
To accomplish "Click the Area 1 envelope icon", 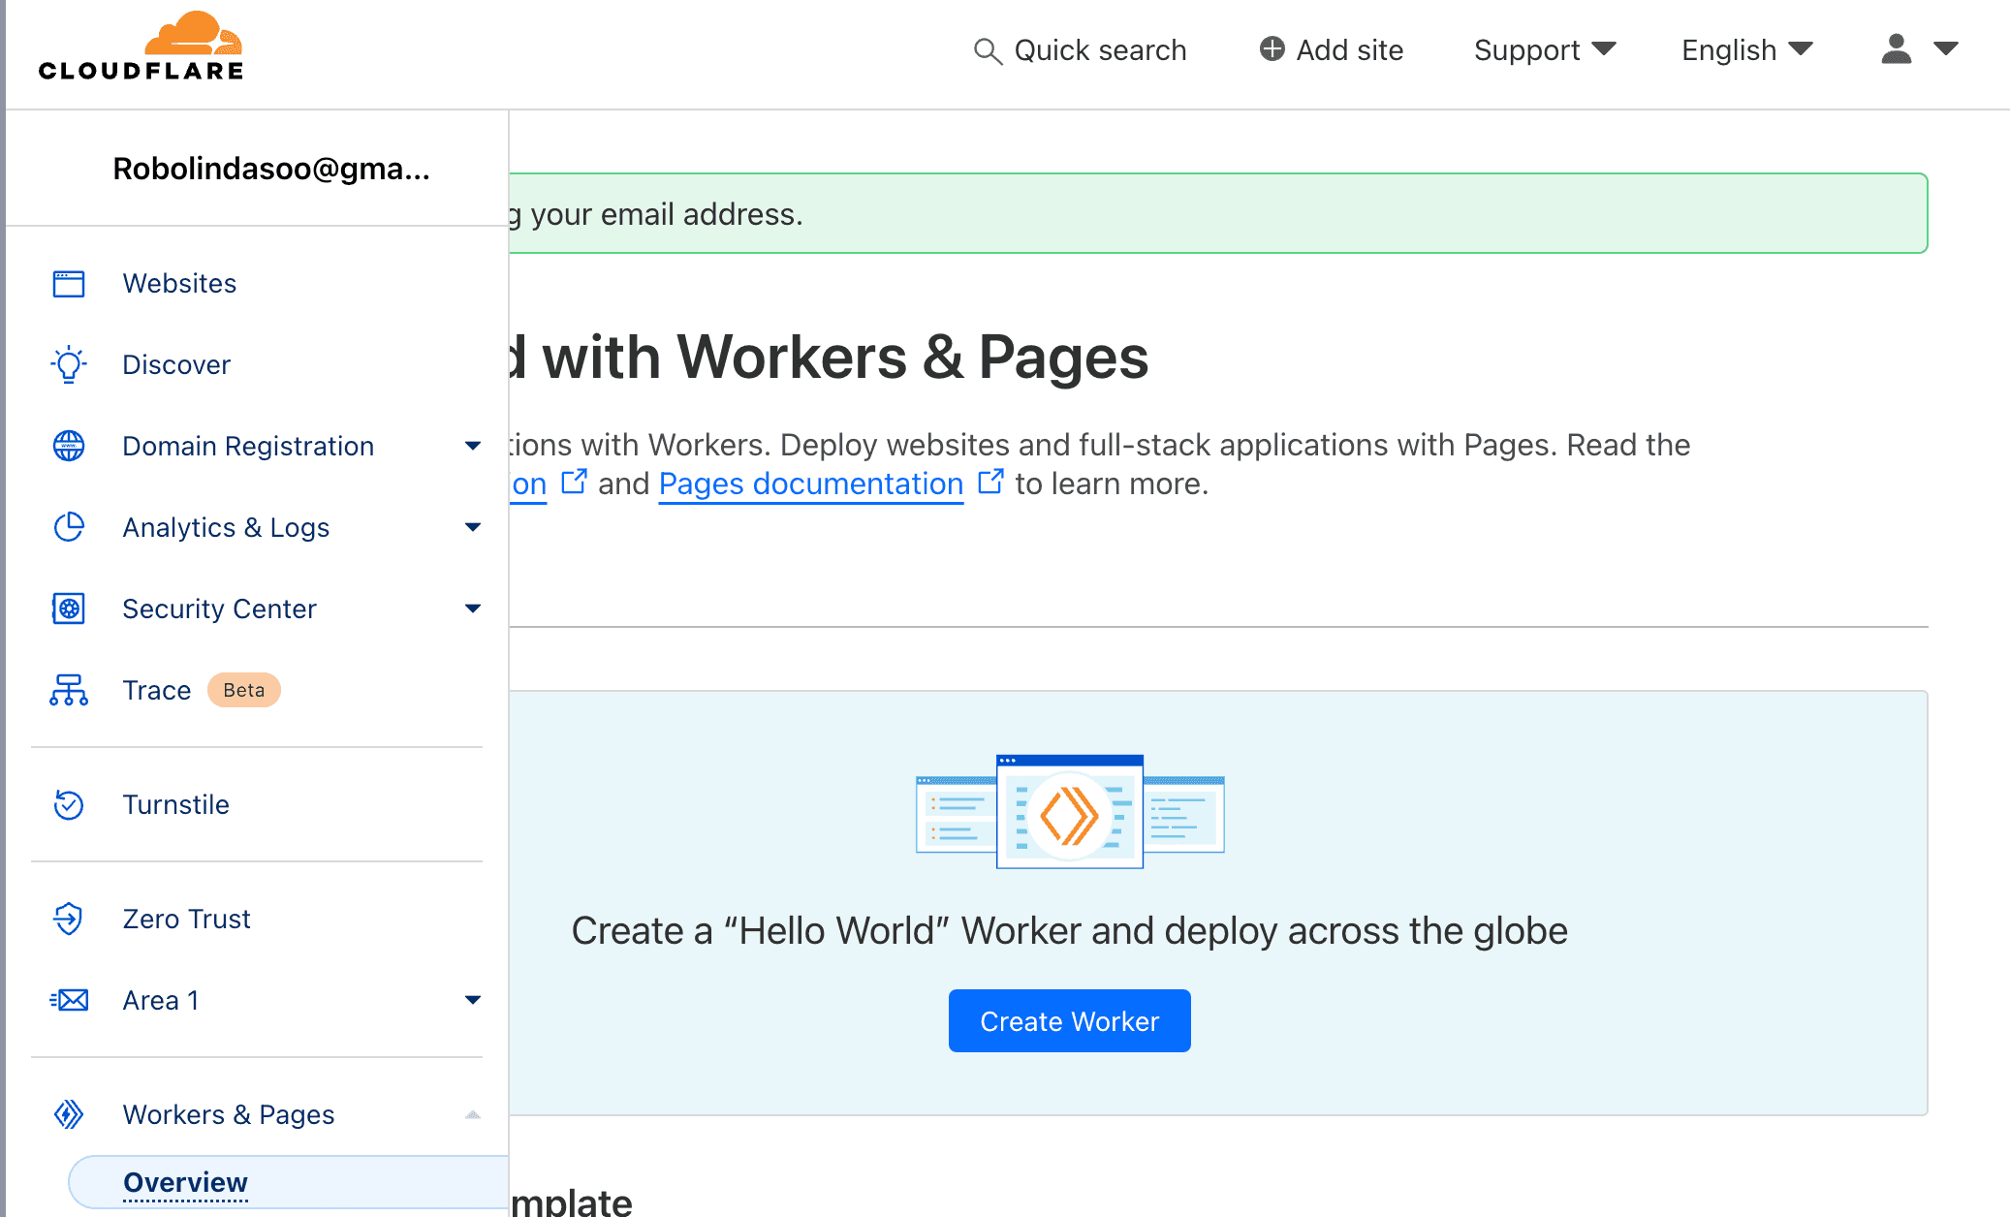I will click(x=69, y=1000).
